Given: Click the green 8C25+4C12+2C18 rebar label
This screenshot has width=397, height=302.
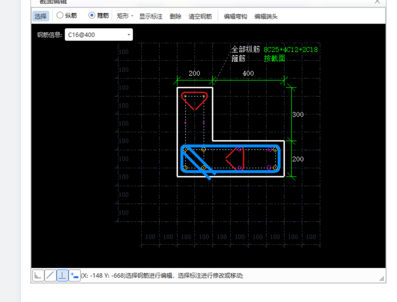Looking at the screenshot, I should point(291,49).
